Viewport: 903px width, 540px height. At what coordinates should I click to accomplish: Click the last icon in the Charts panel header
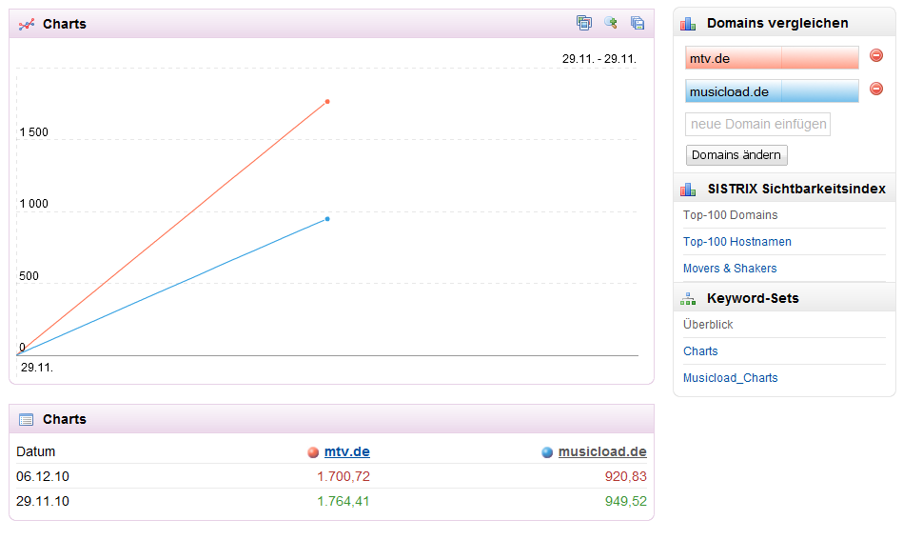(x=637, y=23)
